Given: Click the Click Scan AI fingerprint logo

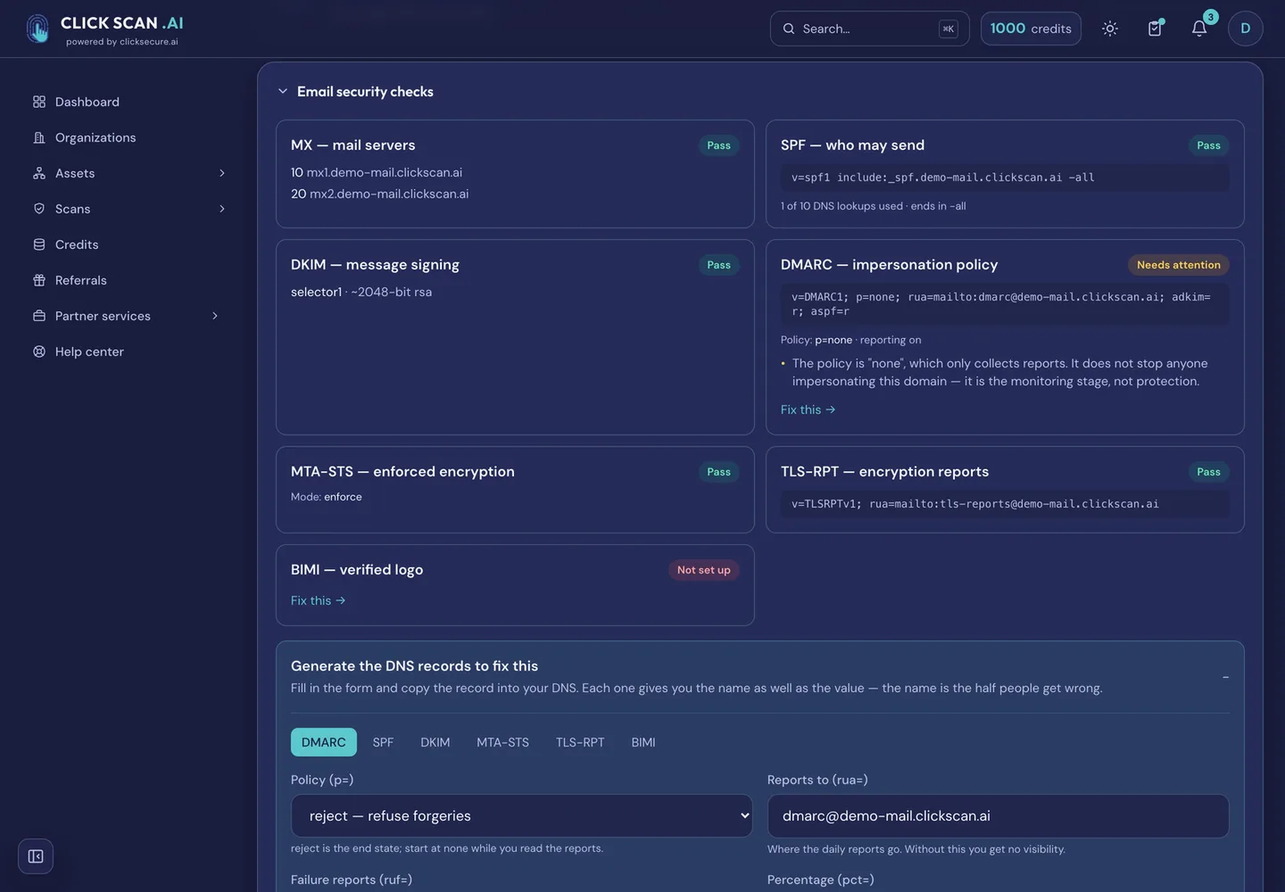Looking at the screenshot, I should click(x=37, y=29).
